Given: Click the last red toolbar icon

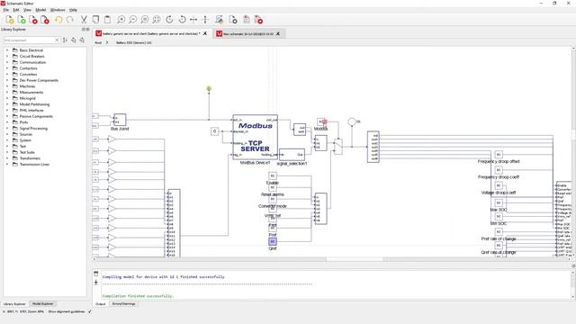Looking at the screenshot, I should pyautogui.click(x=258, y=20).
